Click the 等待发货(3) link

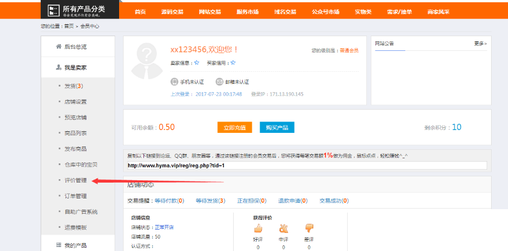(x=211, y=201)
